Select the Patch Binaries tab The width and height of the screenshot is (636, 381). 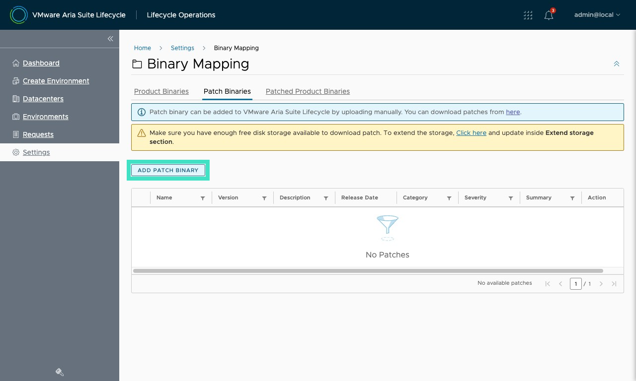click(x=227, y=91)
